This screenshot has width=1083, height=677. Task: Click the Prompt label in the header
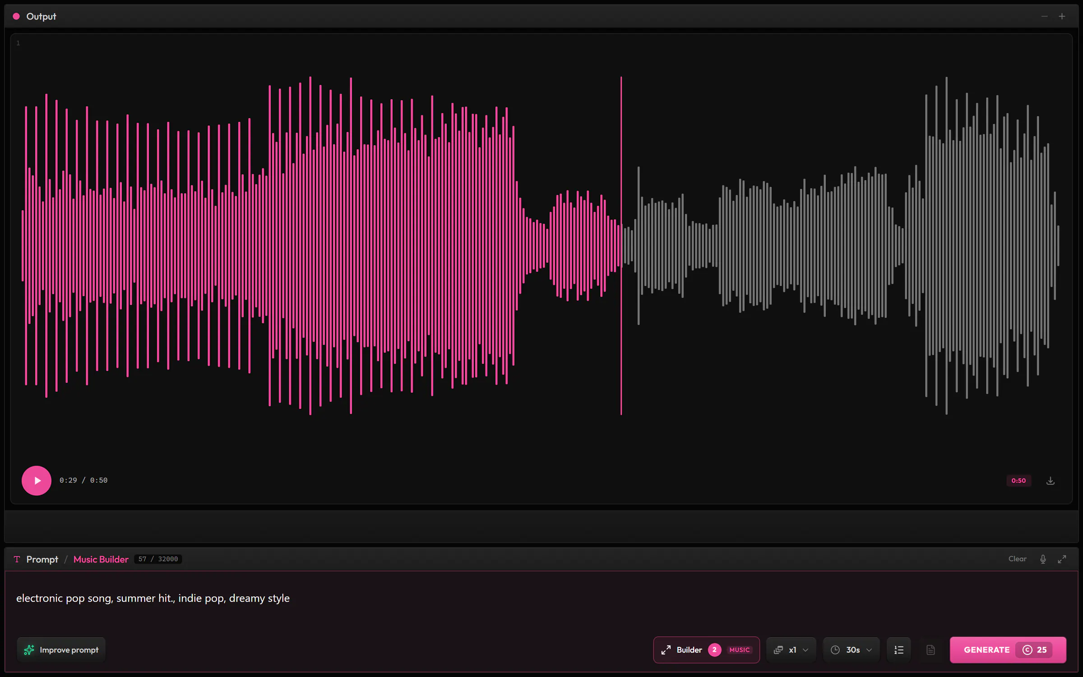pos(42,559)
